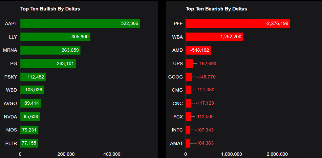Click the PG ticker label
The height and width of the screenshot is (158, 322).
(13, 64)
